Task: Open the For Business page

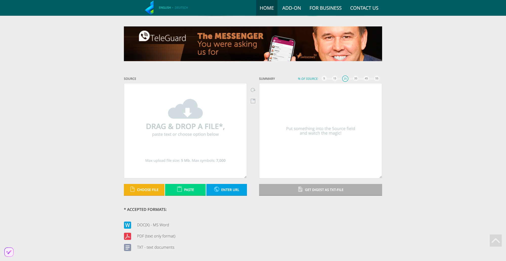Action: click(325, 8)
